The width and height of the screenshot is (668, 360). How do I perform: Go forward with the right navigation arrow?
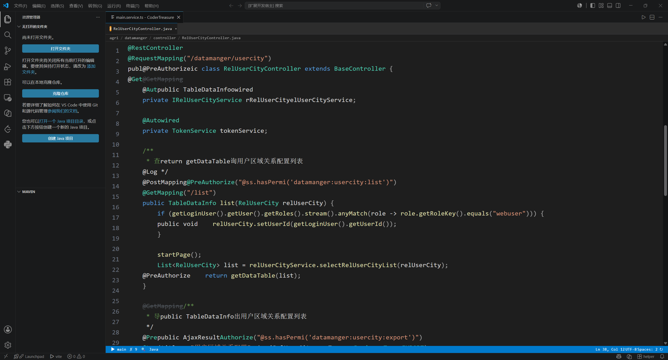click(x=240, y=5)
